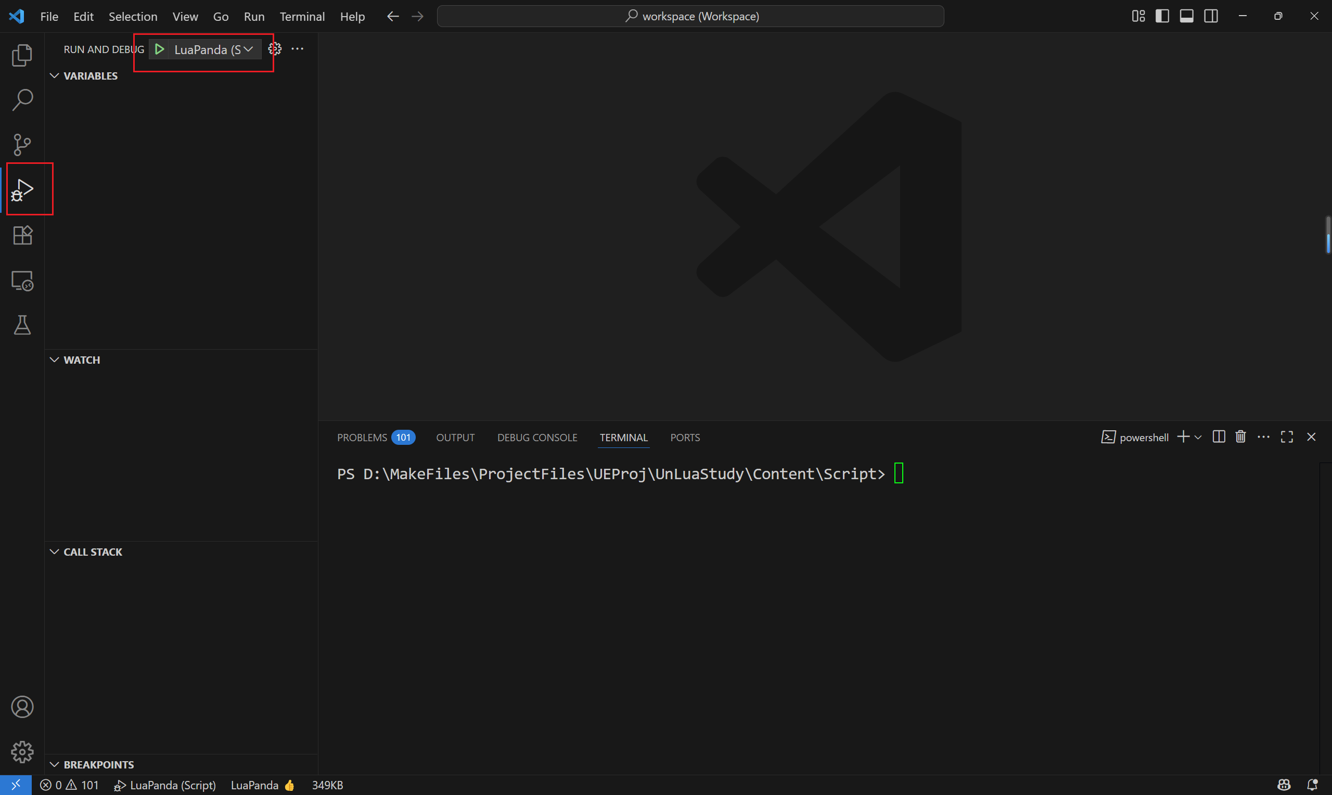
Task: Open the Source Control view
Action: coord(22,145)
